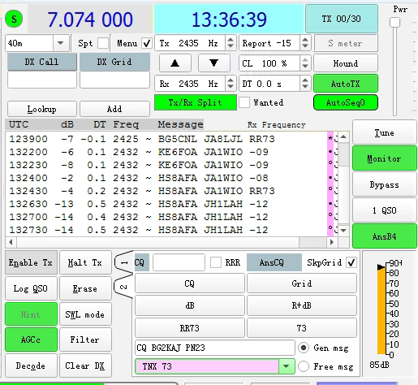Toggle the Hint button
This screenshot has height=385, width=418.
[x=31, y=314]
